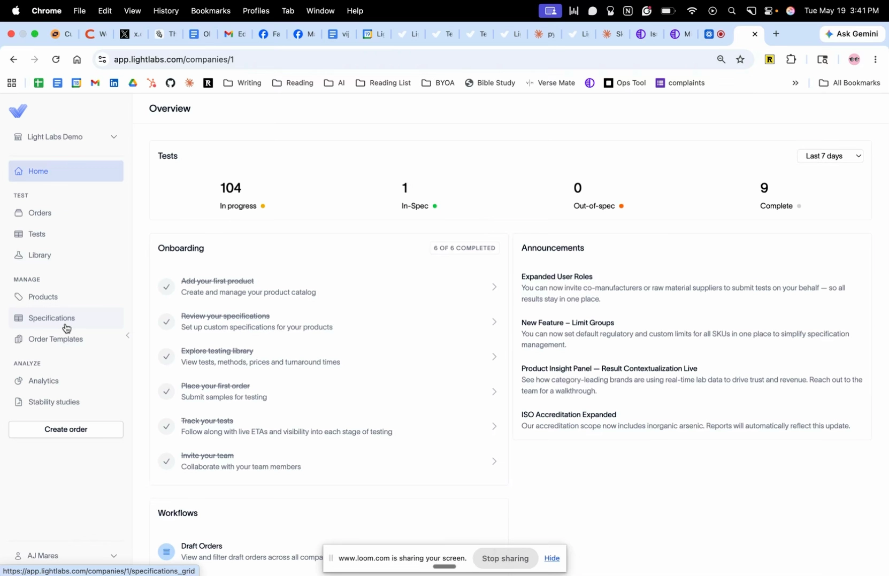Click the 6 OF 6 COMPLETED badge
The height and width of the screenshot is (576, 889).
tap(465, 248)
